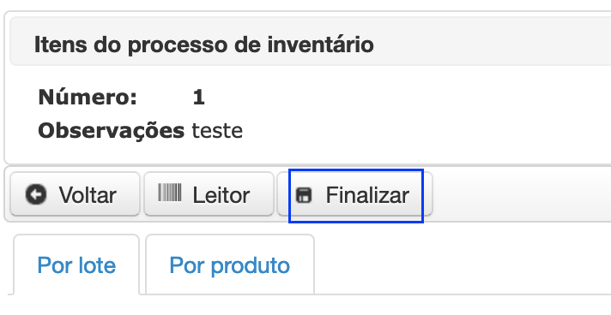Click the Observações label
The height and width of the screenshot is (315, 611).
111,131
